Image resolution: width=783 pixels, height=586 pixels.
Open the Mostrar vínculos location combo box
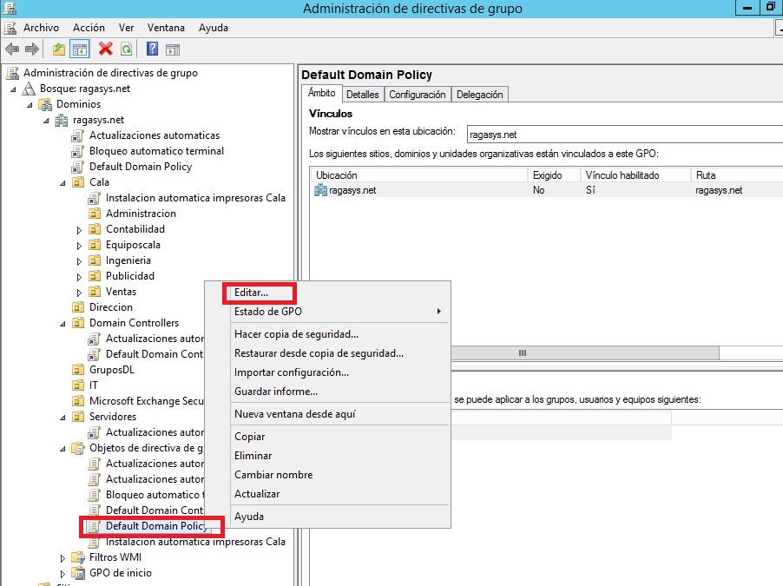tap(625, 135)
